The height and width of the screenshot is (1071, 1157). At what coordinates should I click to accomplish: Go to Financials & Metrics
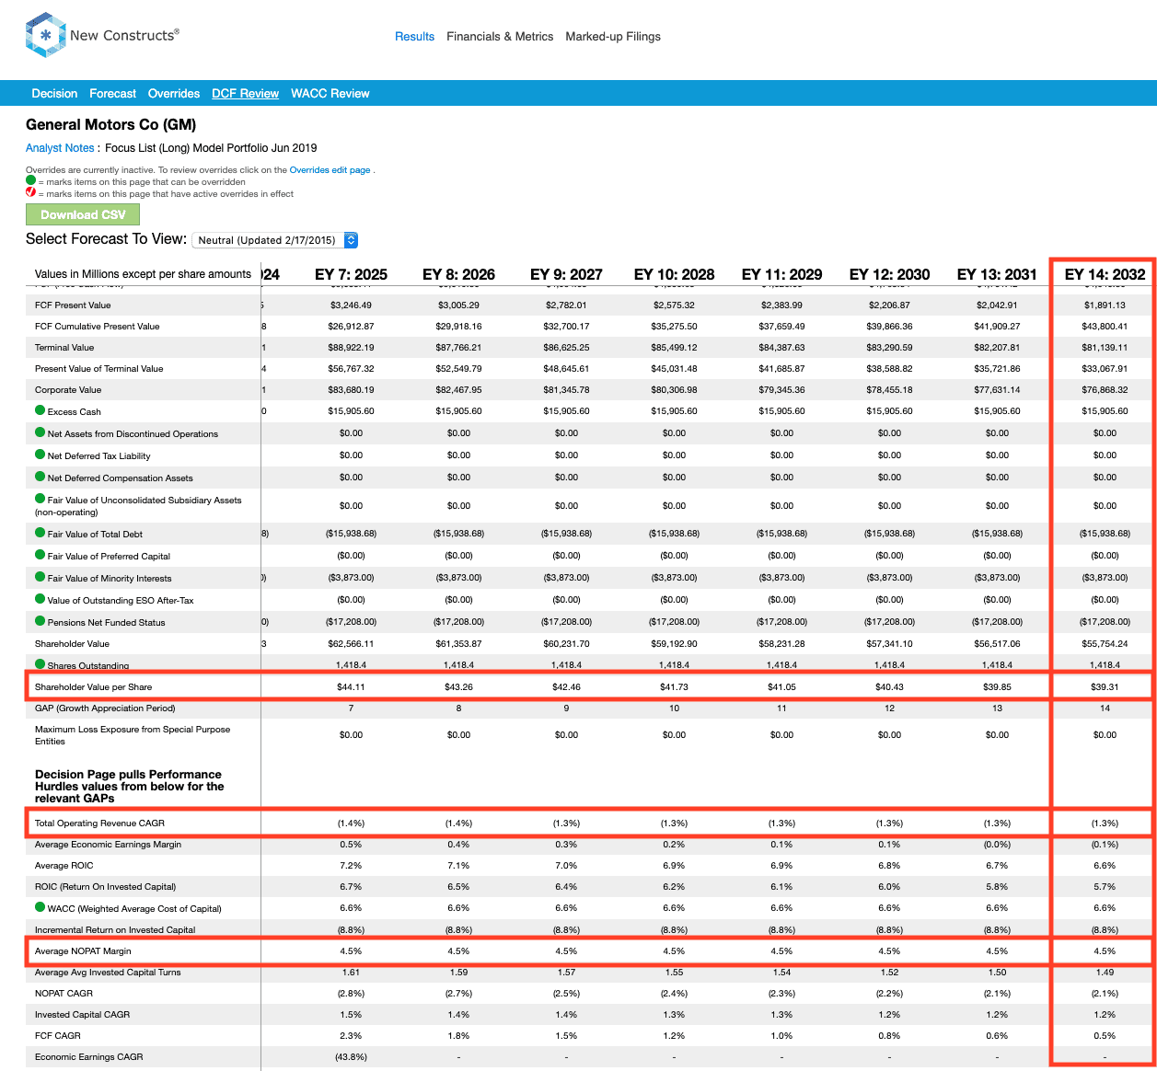tap(500, 37)
